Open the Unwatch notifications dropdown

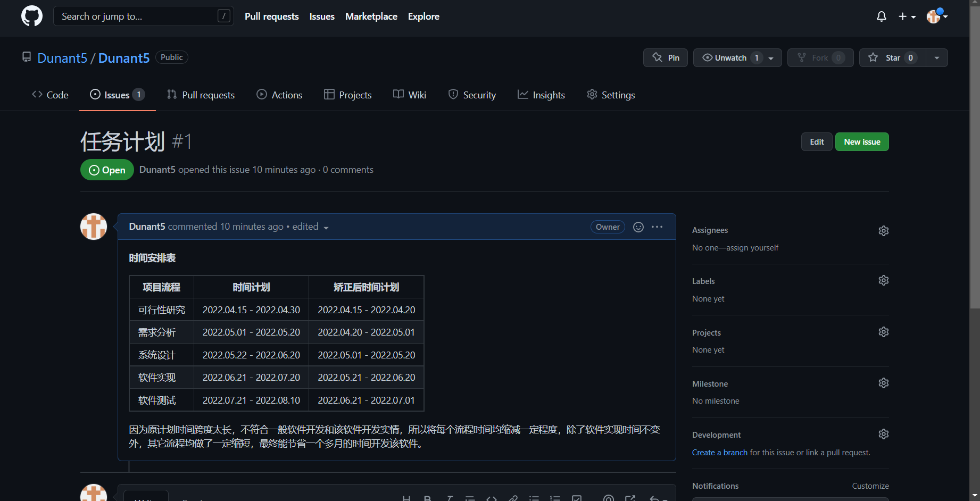pyautogui.click(x=737, y=57)
